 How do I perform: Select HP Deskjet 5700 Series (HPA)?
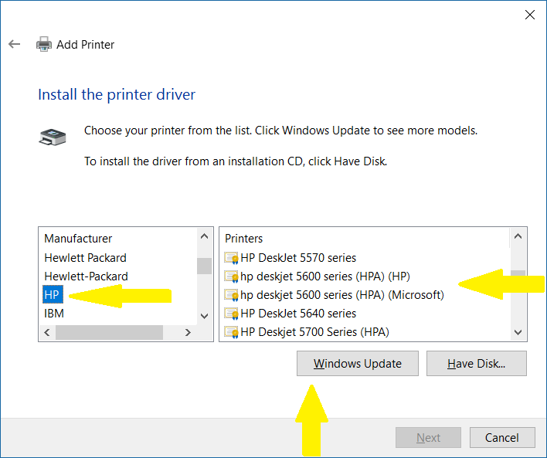point(314,332)
